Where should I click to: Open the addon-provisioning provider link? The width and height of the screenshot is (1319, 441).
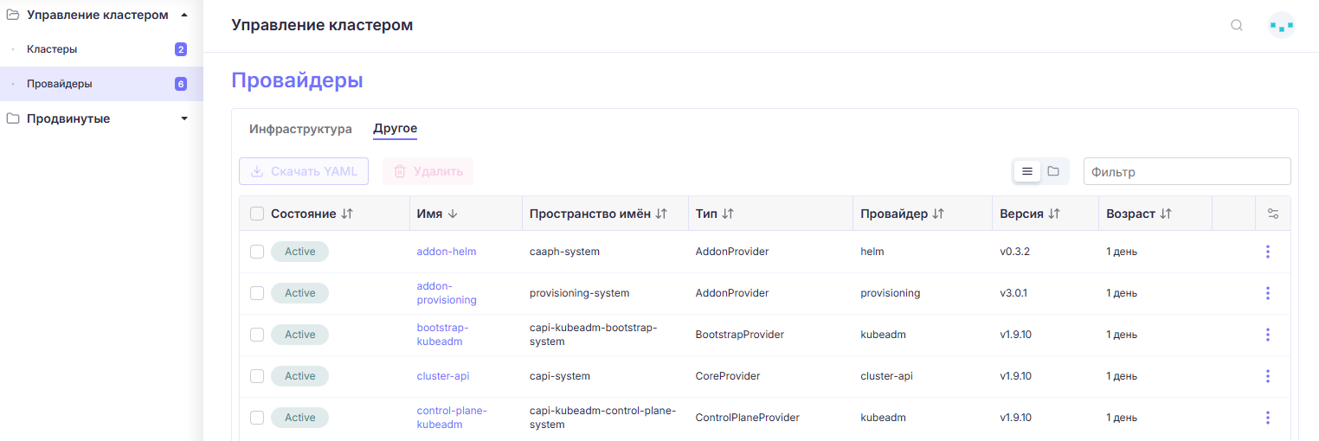447,293
